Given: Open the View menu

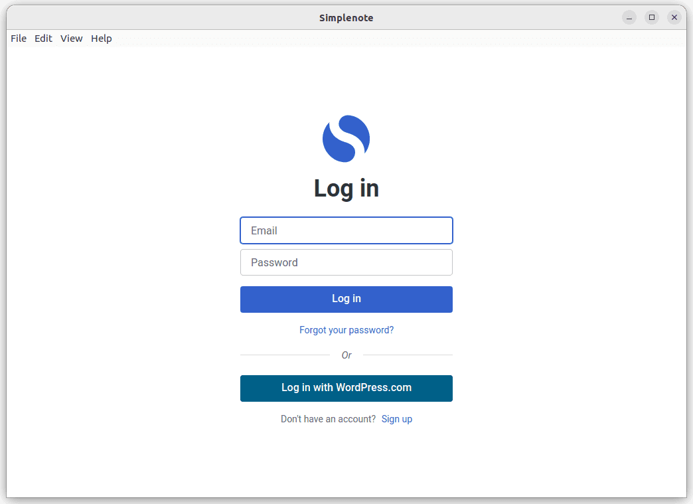Looking at the screenshot, I should tap(71, 38).
